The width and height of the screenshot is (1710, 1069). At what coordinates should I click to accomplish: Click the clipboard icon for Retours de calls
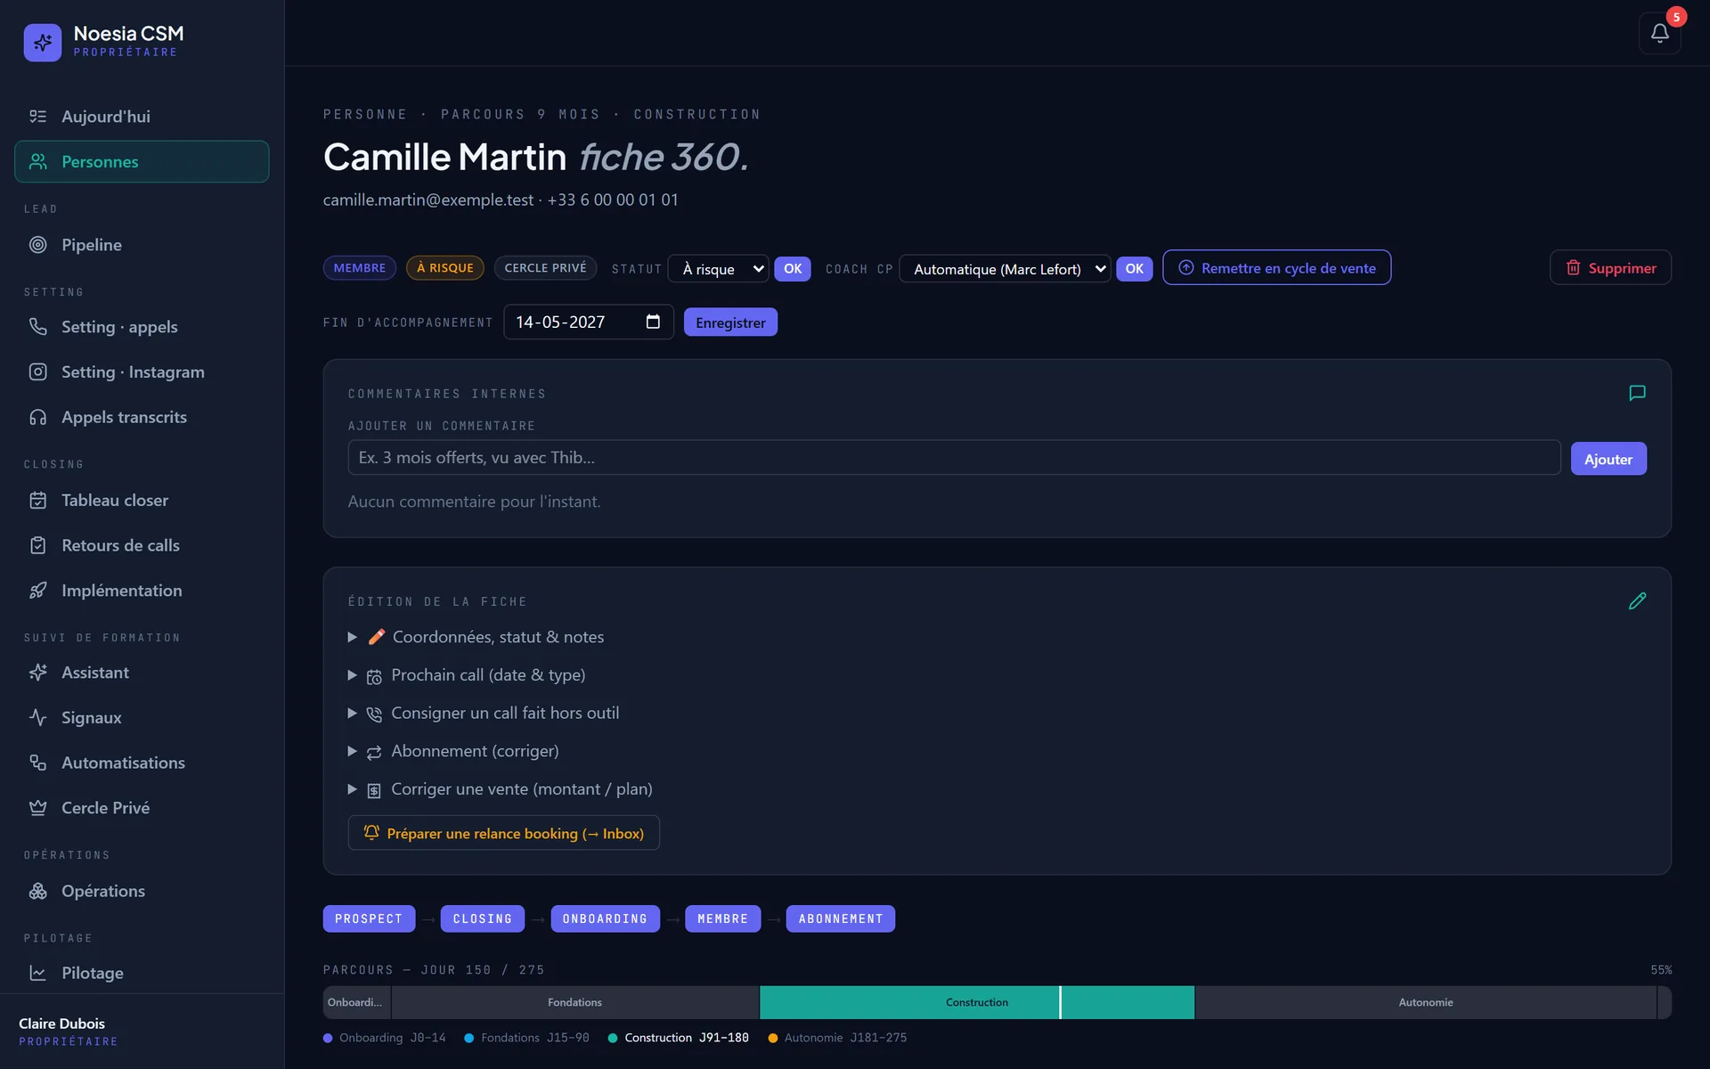pyautogui.click(x=38, y=545)
